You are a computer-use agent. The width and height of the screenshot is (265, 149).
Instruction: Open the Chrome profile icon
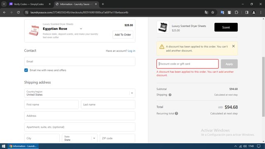click(x=254, y=12)
